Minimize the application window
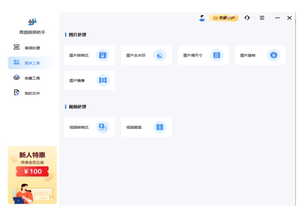Screen dimensions: 297x207 (277, 18)
